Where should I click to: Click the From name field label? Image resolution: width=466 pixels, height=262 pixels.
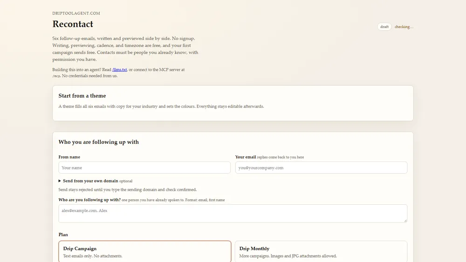pyautogui.click(x=69, y=157)
